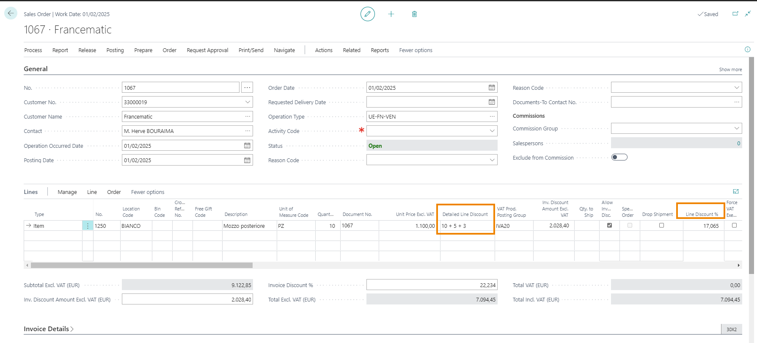Go back using the arrow icon
757x343 pixels.
click(x=11, y=13)
